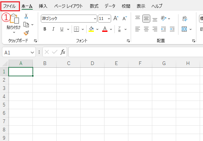Toggle wrap text (abc) icon
This screenshot has height=141, width=203.
click(185, 19)
